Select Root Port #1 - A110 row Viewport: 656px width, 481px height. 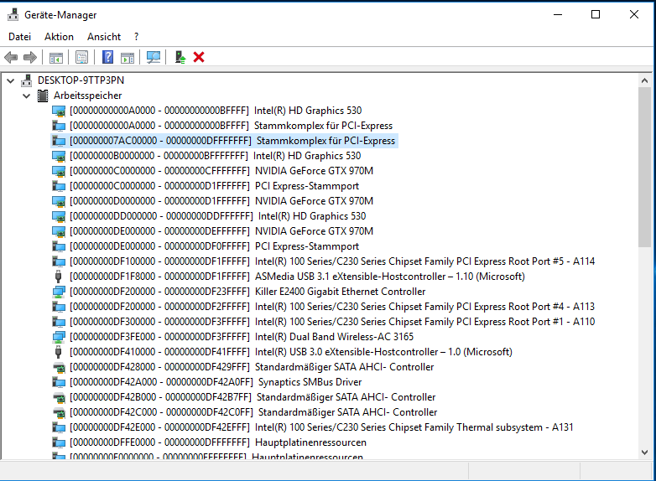click(x=332, y=321)
